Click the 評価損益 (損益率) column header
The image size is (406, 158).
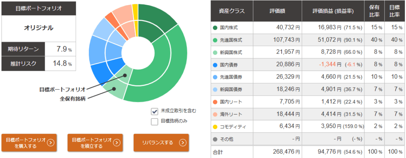pos(333,11)
